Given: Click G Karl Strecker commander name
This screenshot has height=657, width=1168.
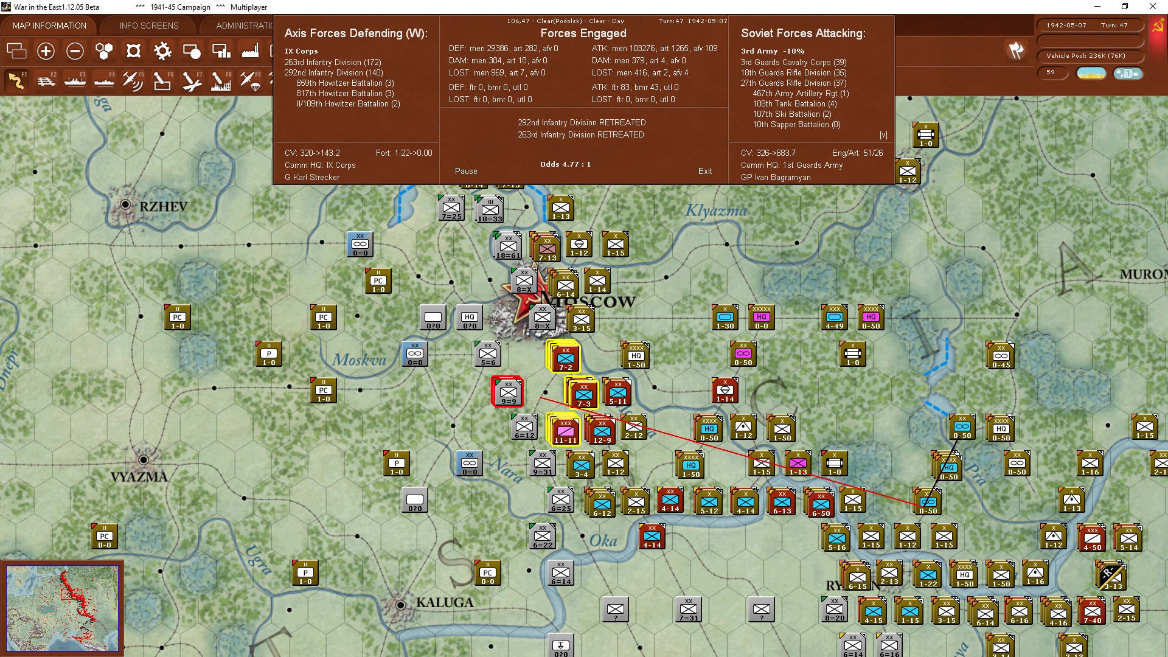Looking at the screenshot, I should click(312, 178).
